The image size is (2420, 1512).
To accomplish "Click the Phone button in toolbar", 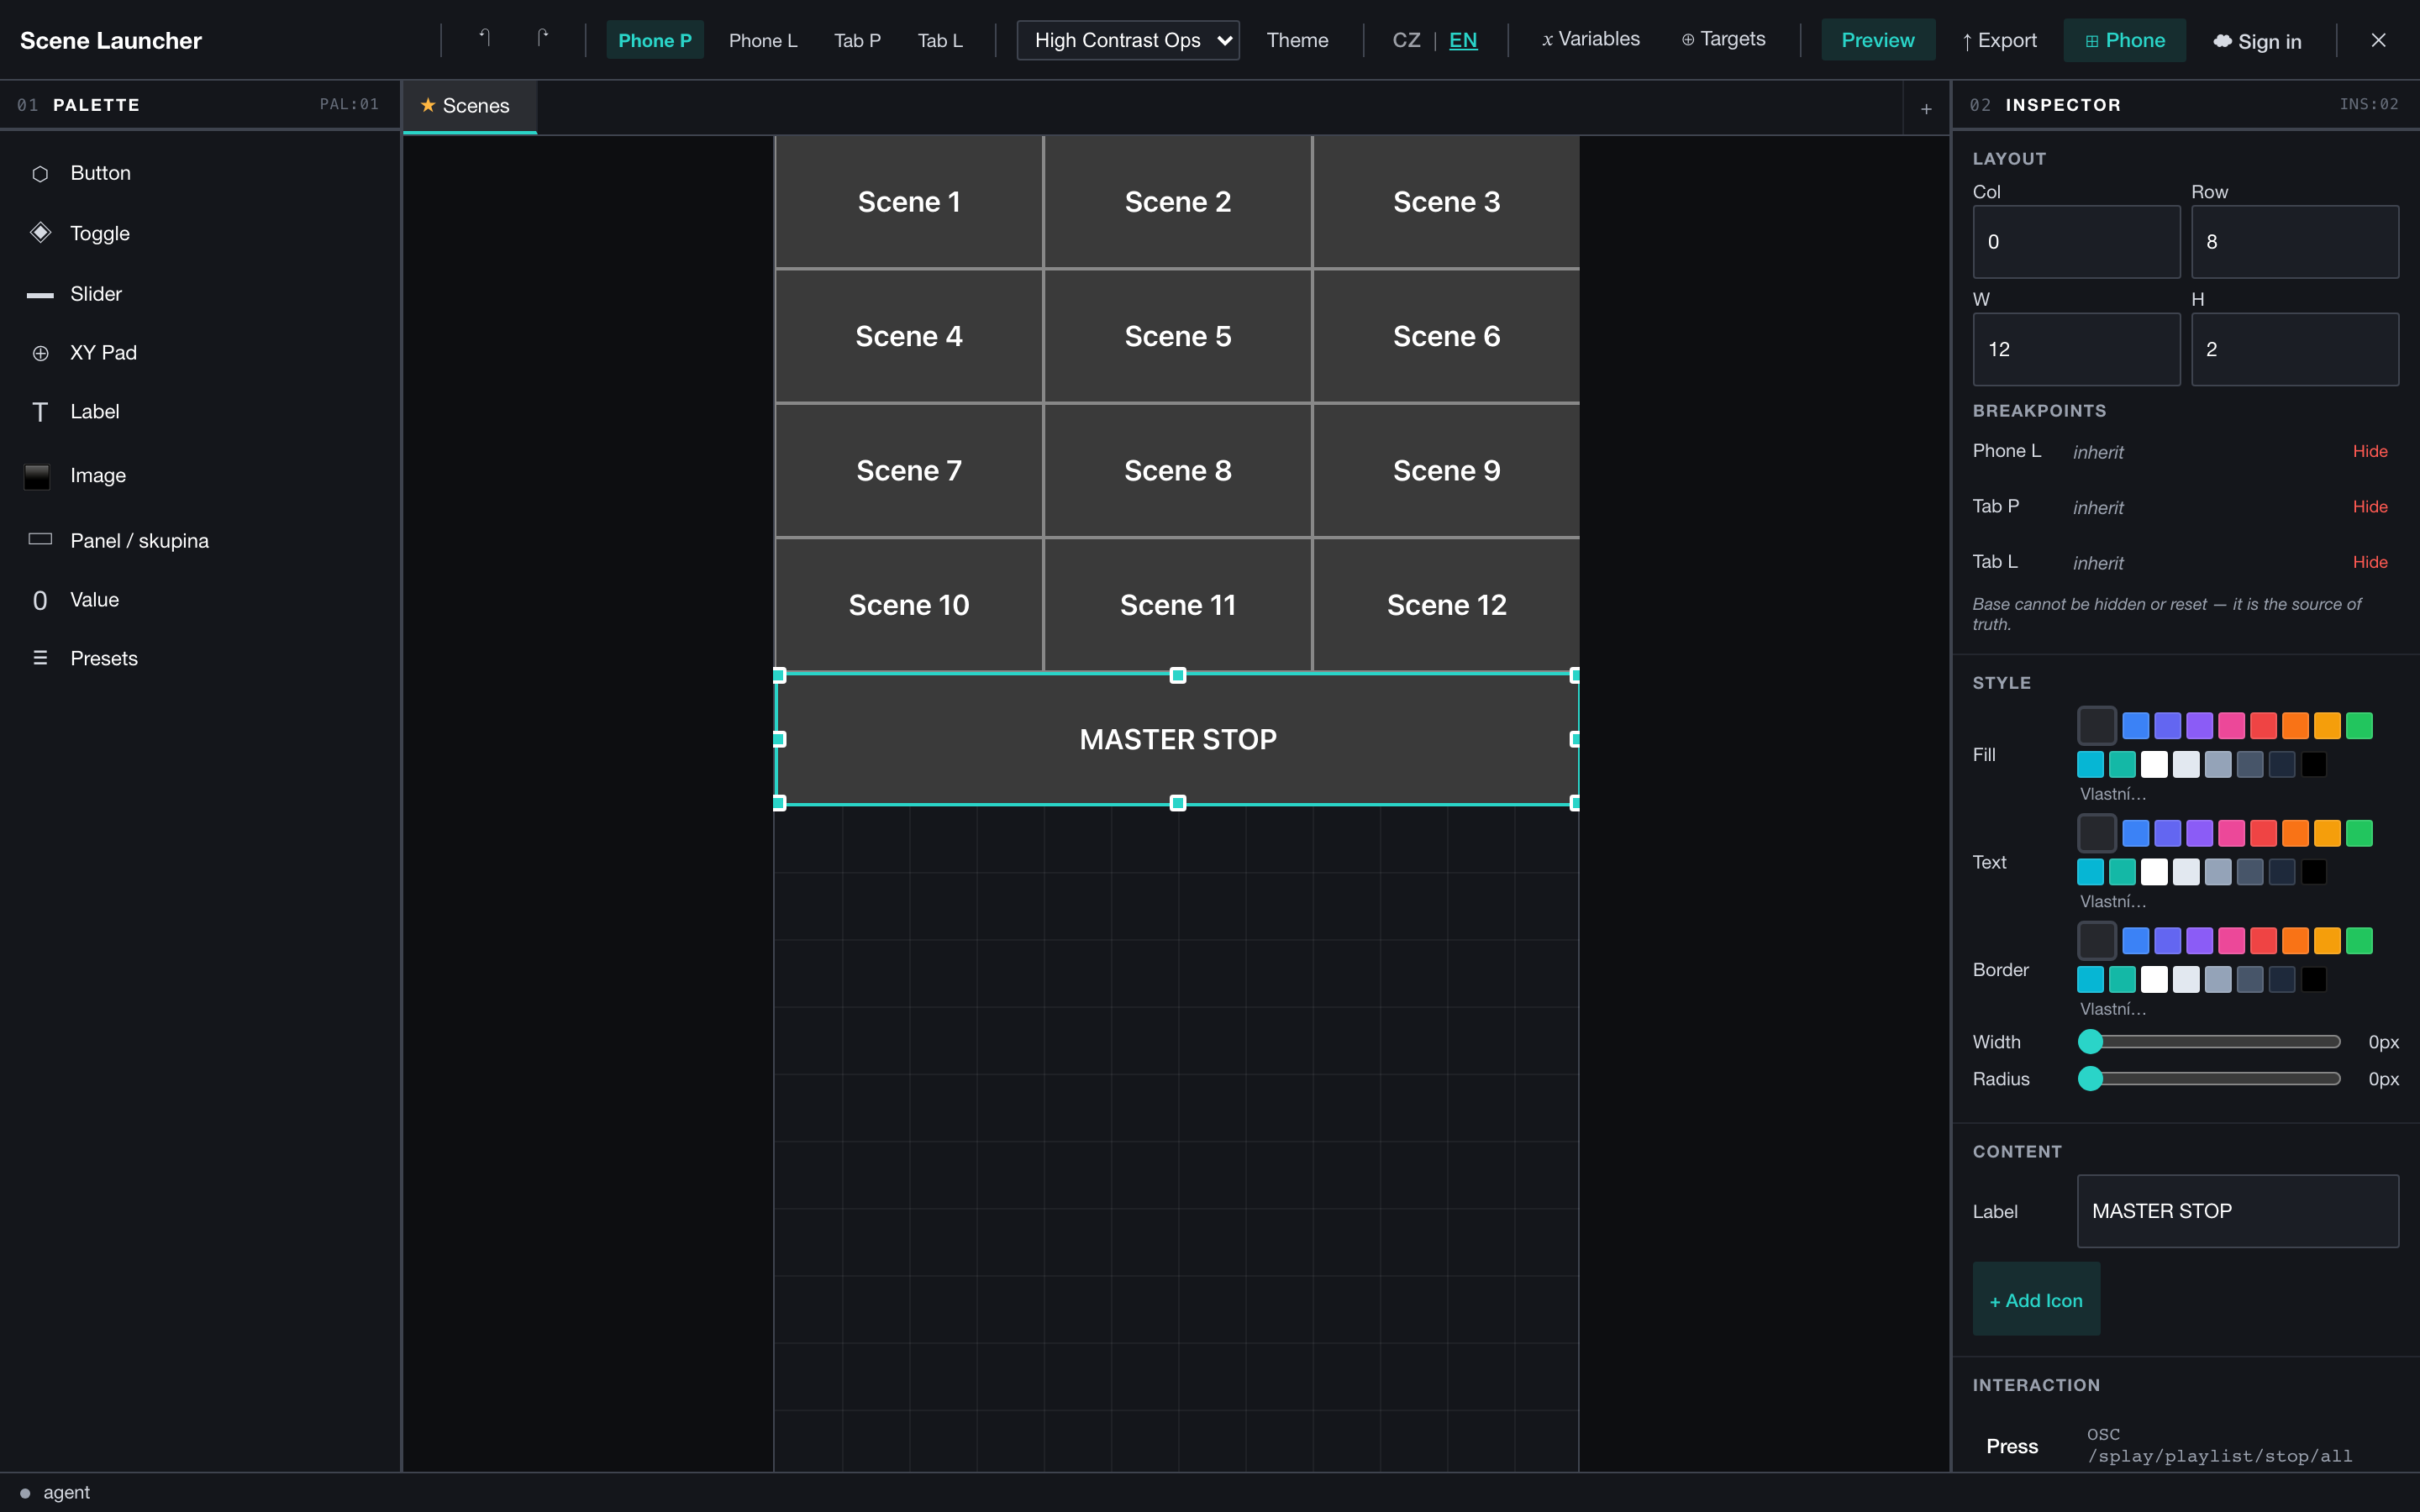I will (x=2125, y=40).
